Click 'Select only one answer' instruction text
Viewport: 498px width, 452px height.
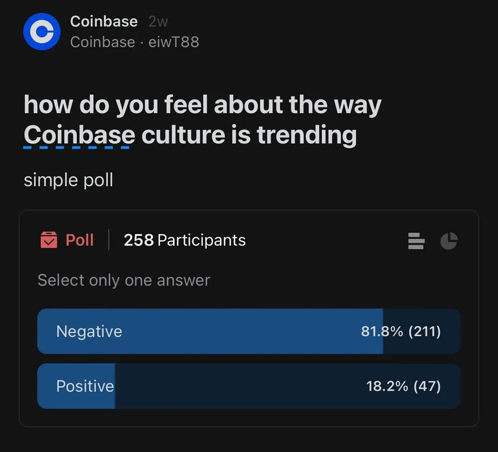pos(124,280)
